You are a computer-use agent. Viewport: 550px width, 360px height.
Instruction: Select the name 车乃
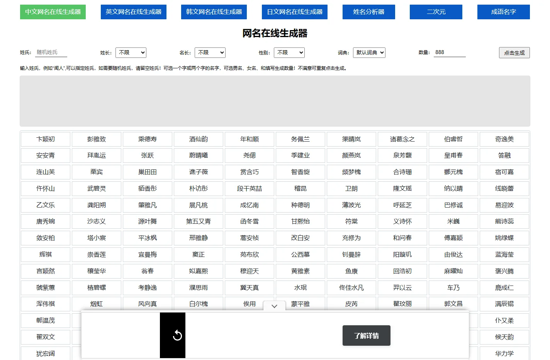[x=453, y=288]
